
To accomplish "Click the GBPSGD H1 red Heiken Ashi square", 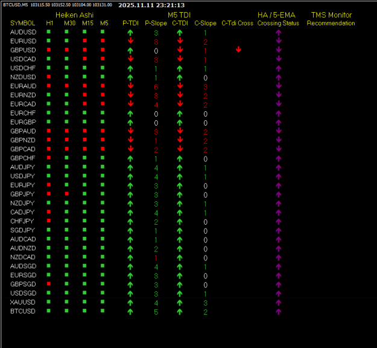I will pos(49,284).
